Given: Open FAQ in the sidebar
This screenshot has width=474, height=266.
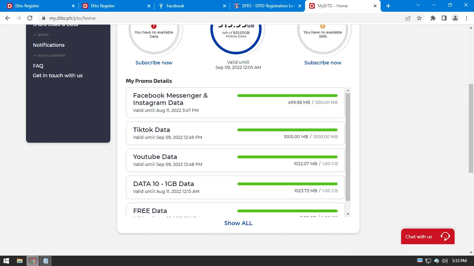Looking at the screenshot, I should coord(38,66).
